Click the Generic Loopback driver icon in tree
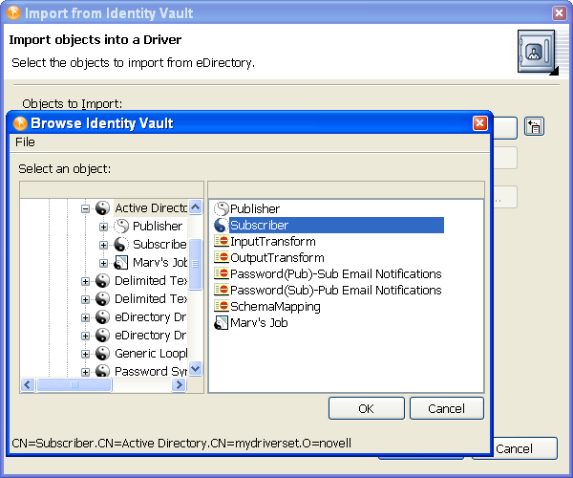 click(x=103, y=354)
